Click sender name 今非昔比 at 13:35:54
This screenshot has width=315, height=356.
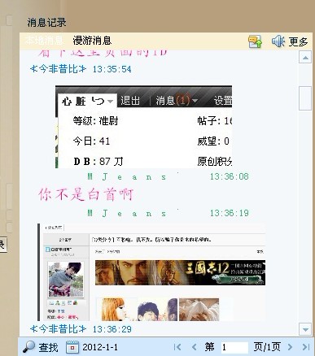[59, 69]
